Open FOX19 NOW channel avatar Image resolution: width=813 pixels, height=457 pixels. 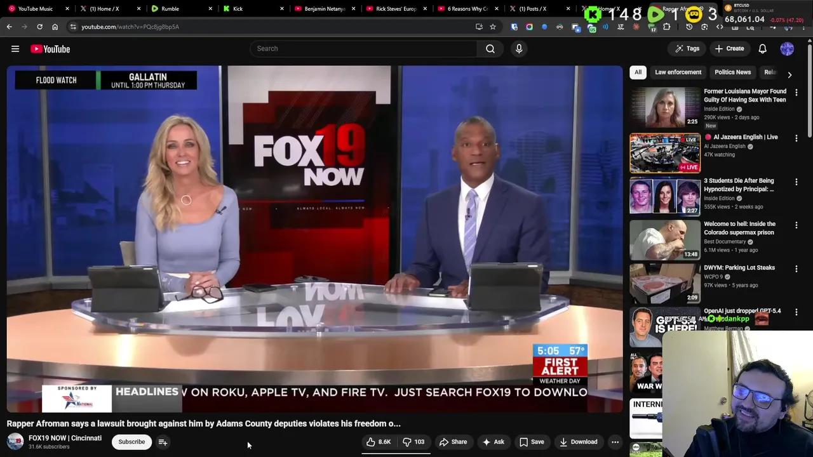pos(15,442)
